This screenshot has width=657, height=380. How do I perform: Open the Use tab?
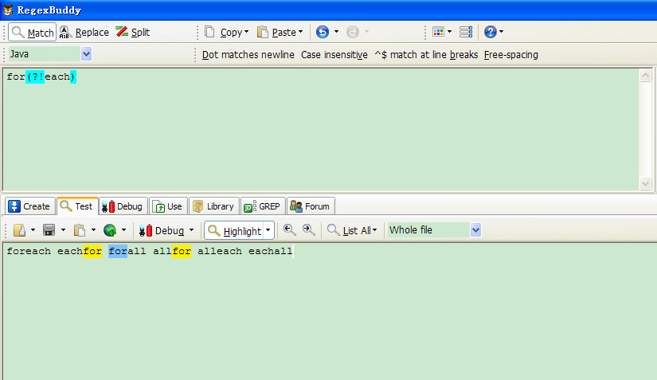[168, 206]
